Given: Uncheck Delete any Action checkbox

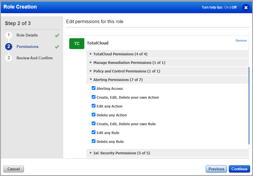Looking at the screenshot, I should click(x=93, y=115).
